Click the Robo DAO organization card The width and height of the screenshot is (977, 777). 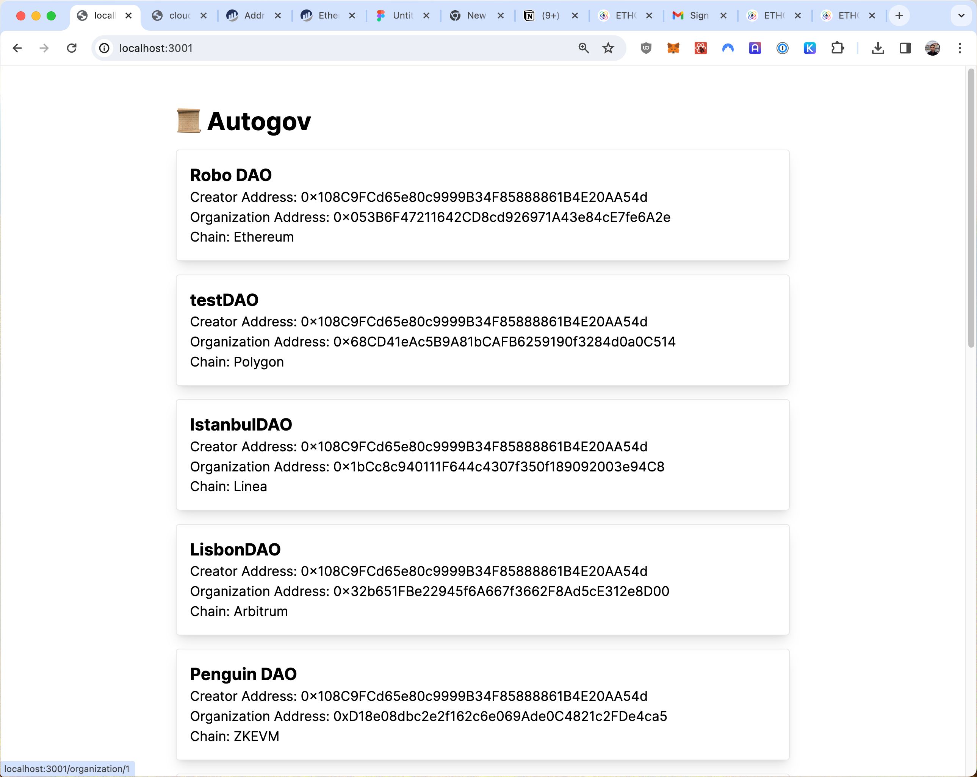(x=482, y=205)
